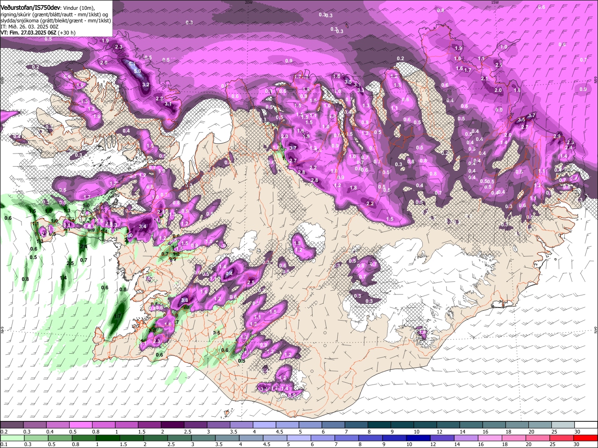Pick the dark purple snow swatch starting at 2
This screenshot has height=448, width=598.
point(172,425)
